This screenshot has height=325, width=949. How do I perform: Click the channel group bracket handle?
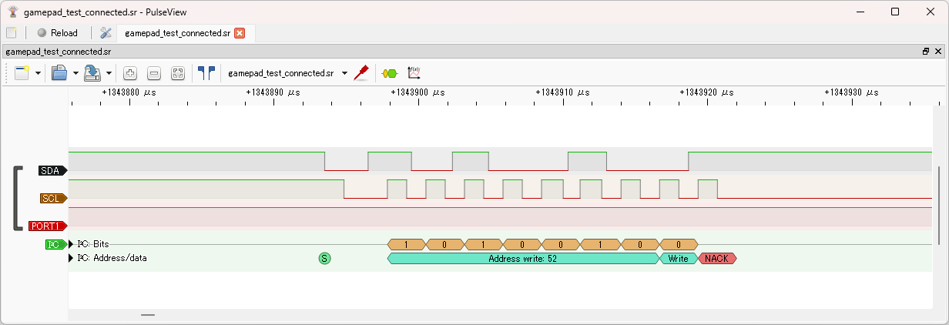(x=17, y=198)
